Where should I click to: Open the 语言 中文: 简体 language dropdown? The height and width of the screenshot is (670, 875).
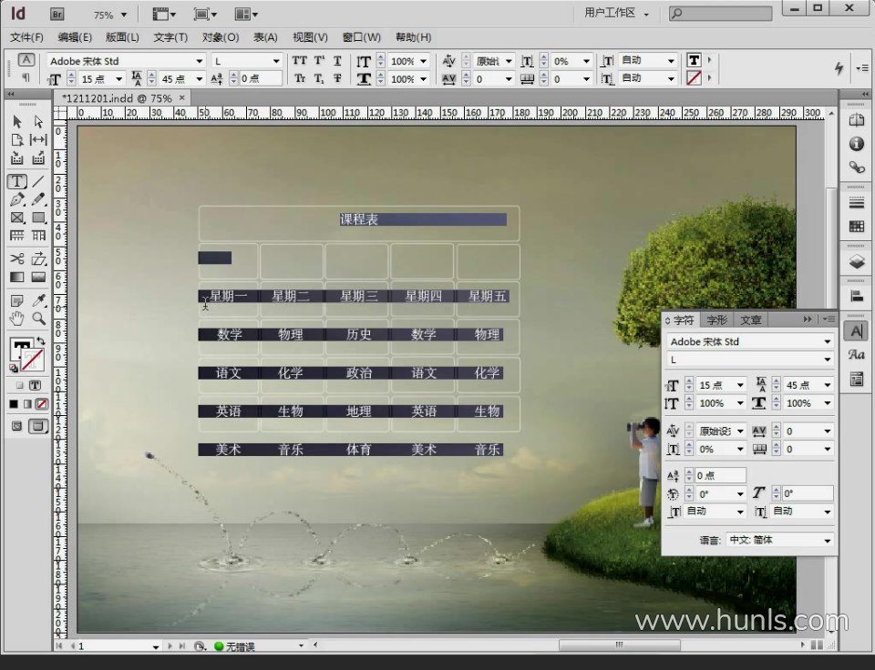[780, 540]
